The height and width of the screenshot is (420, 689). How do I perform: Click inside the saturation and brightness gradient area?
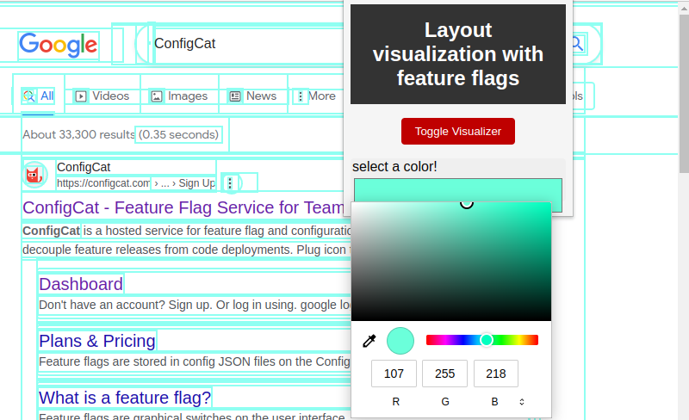coord(450,262)
